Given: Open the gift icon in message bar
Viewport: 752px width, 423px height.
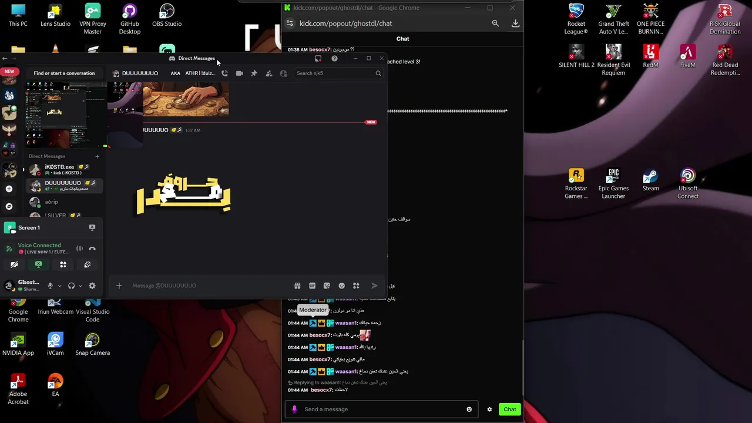Looking at the screenshot, I should [x=297, y=286].
